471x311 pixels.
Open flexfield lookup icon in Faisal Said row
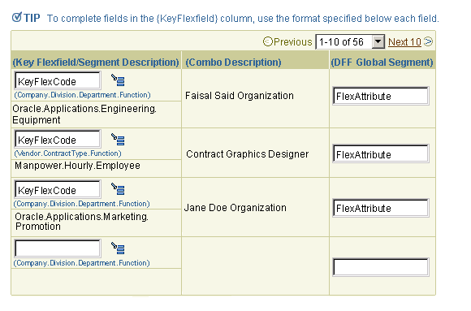pos(118,80)
